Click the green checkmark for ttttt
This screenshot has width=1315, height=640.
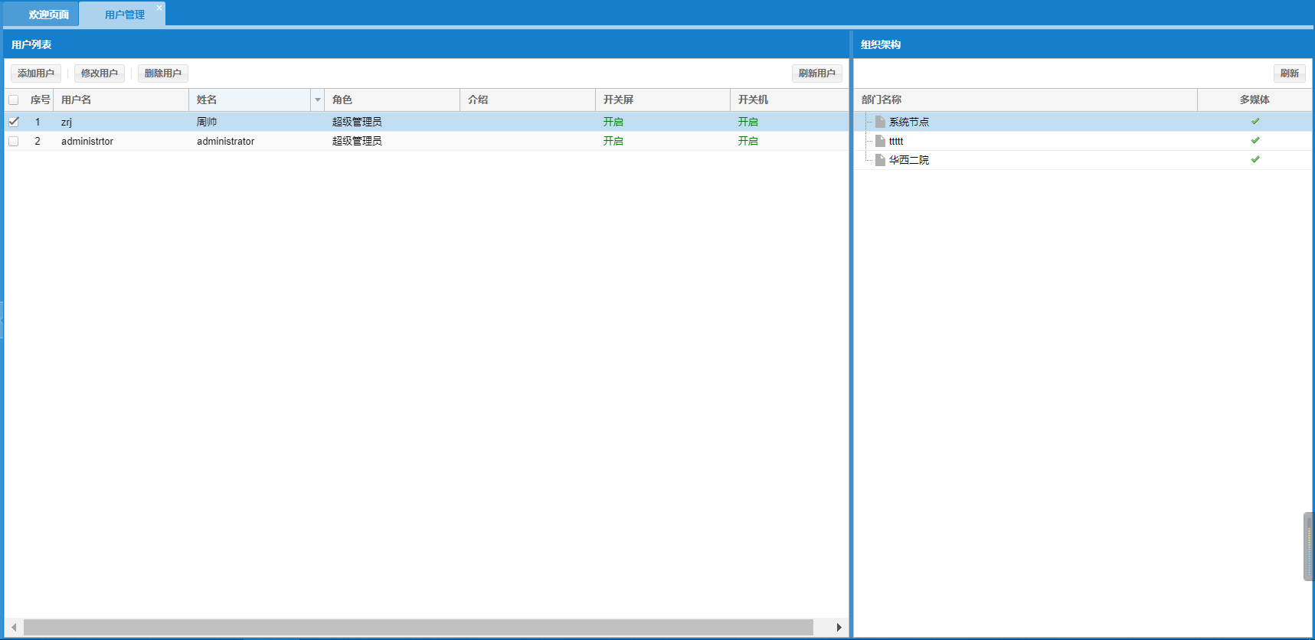[1255, 140]
